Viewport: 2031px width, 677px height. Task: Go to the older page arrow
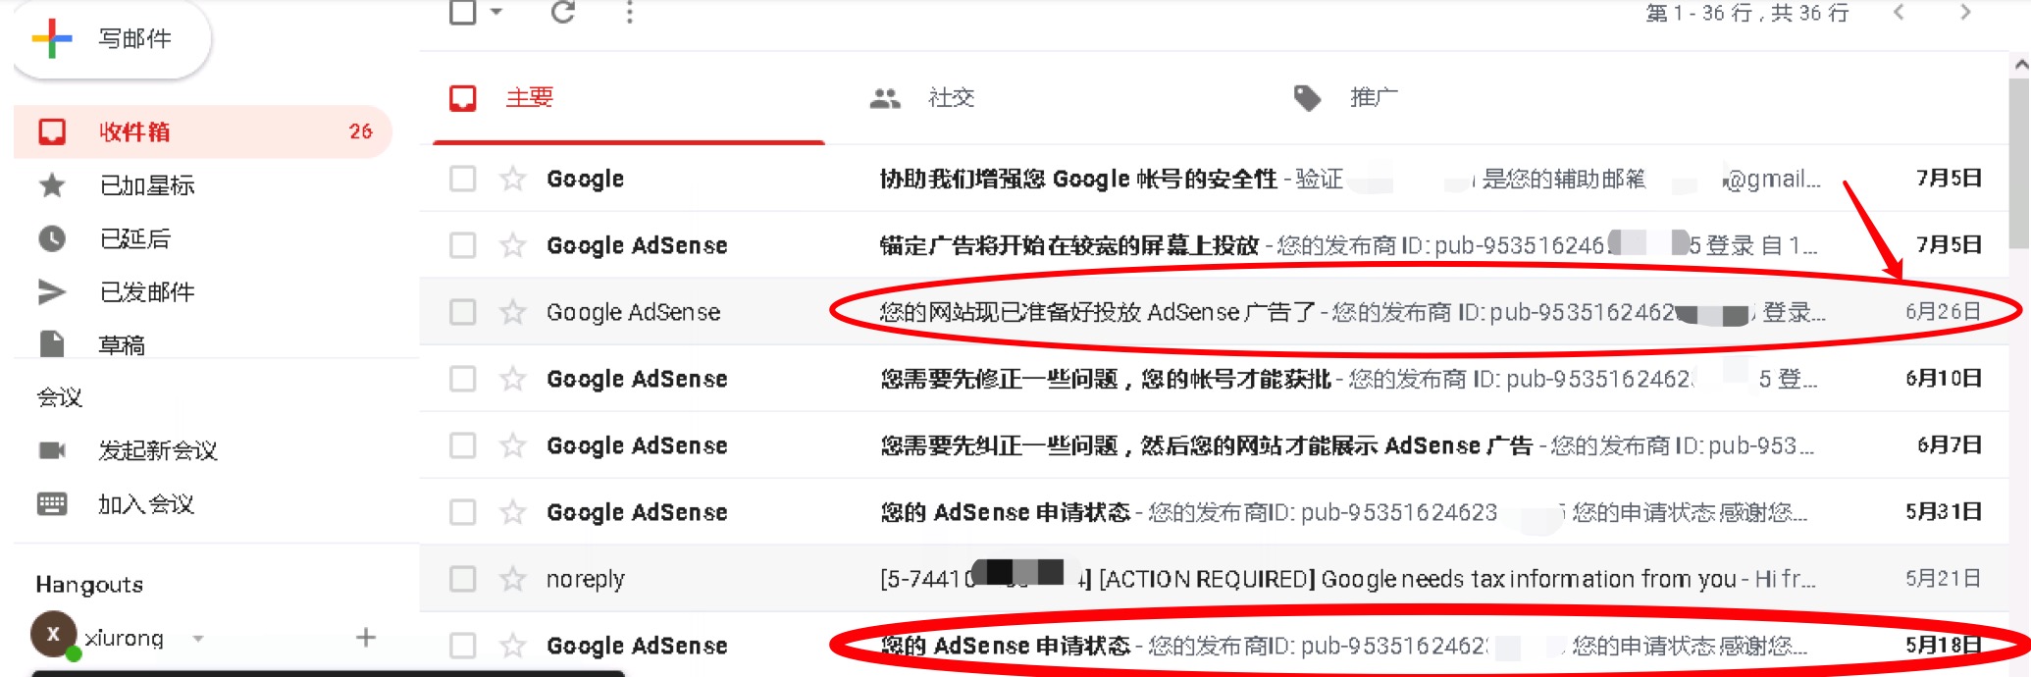point(1965,12)
